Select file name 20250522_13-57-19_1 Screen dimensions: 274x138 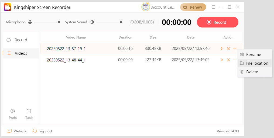pos(66,49)
